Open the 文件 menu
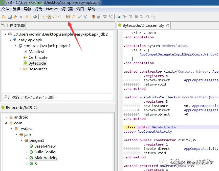 (x=5, y=9)
